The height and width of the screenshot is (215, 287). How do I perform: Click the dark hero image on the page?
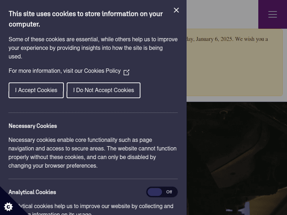pyautogui.click(x=236, y=157)
